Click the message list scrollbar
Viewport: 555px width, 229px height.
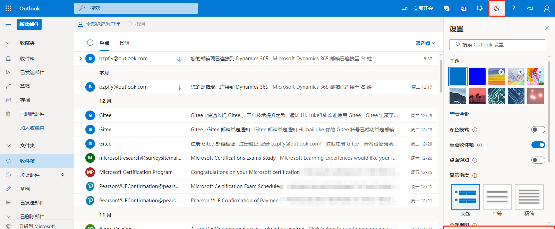tap(441, 76)
